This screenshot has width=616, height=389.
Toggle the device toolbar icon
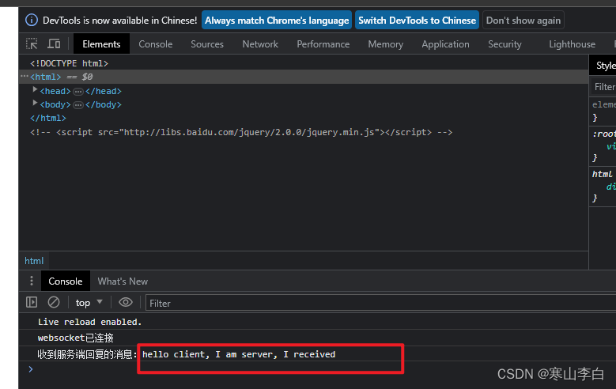[x=54, y=43]
